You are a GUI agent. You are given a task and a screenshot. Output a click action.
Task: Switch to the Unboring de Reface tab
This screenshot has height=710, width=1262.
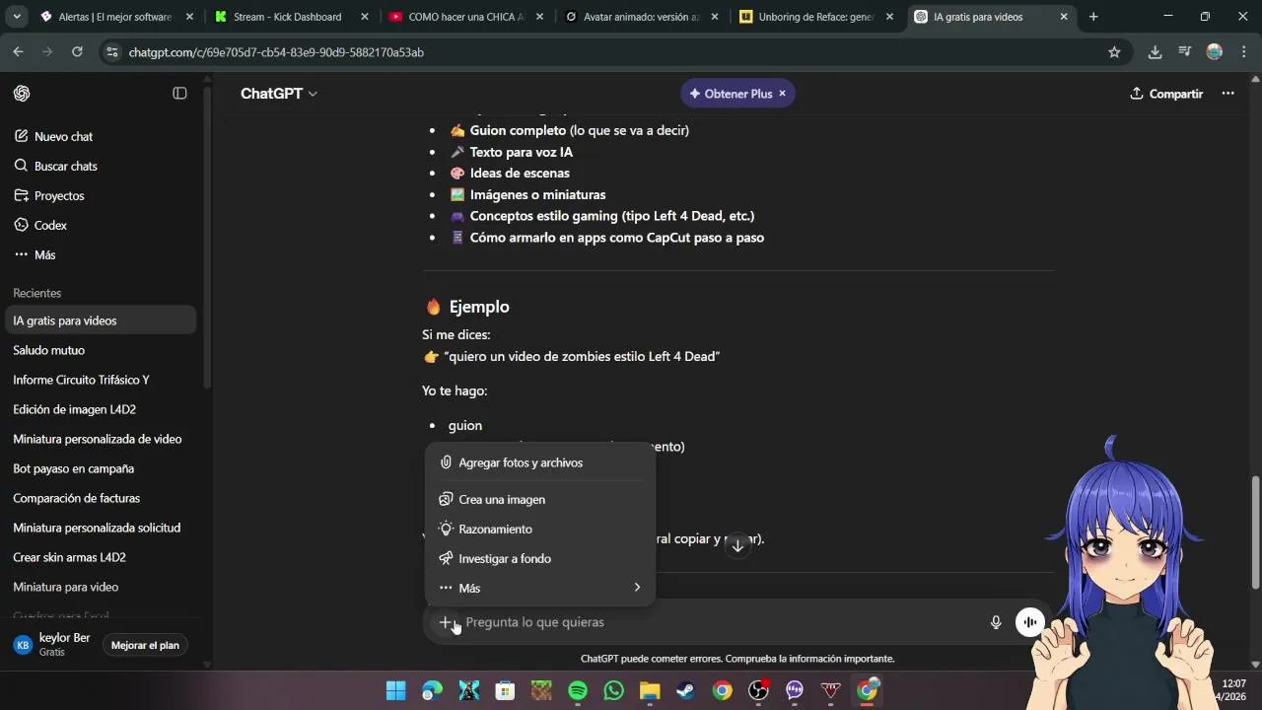pyautogui.click(x=816, y=17)
